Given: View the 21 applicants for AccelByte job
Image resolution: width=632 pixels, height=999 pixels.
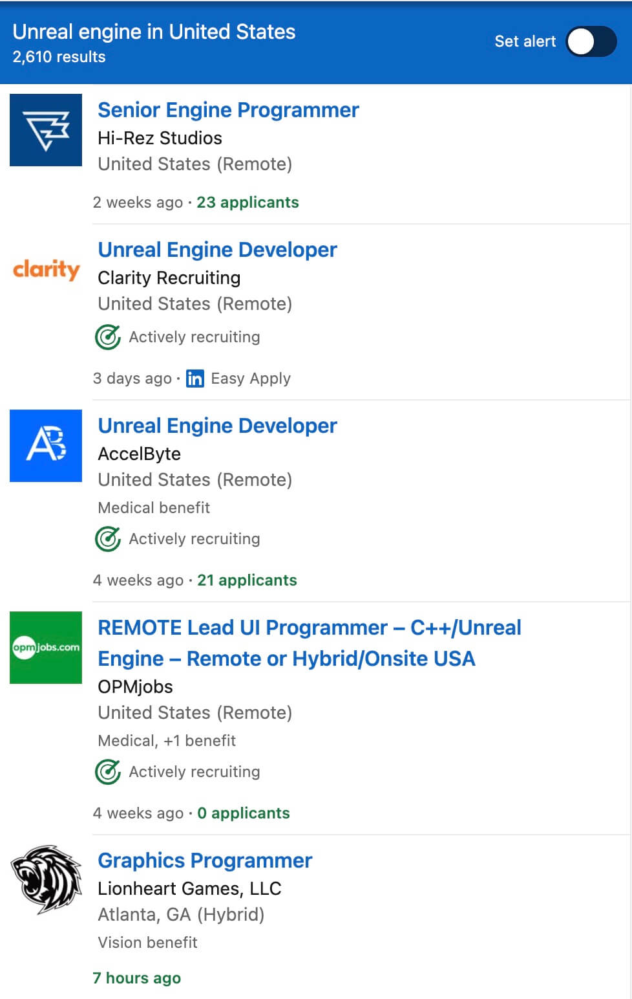Looking at the screenshot, I should pyautogui.click(x=247, y=580).
